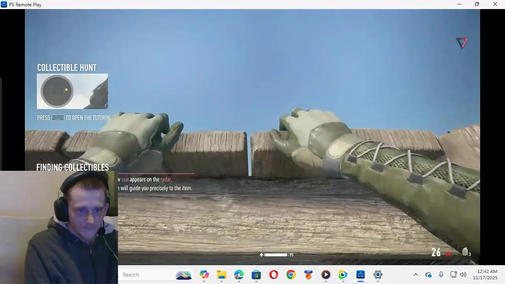The height and width of the screenshot is (284, 505).
Task: Click the grenade icon near ammo counter
Action: coord(465,252)
